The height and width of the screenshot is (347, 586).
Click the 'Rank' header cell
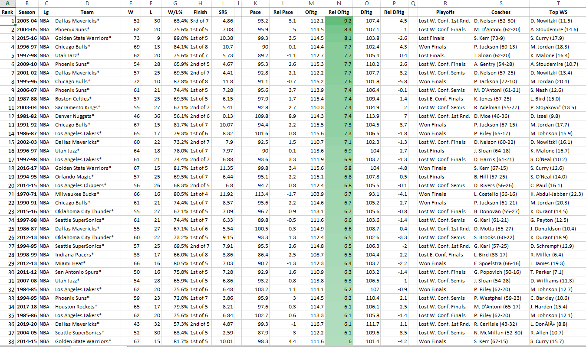[x=8, y=12]
